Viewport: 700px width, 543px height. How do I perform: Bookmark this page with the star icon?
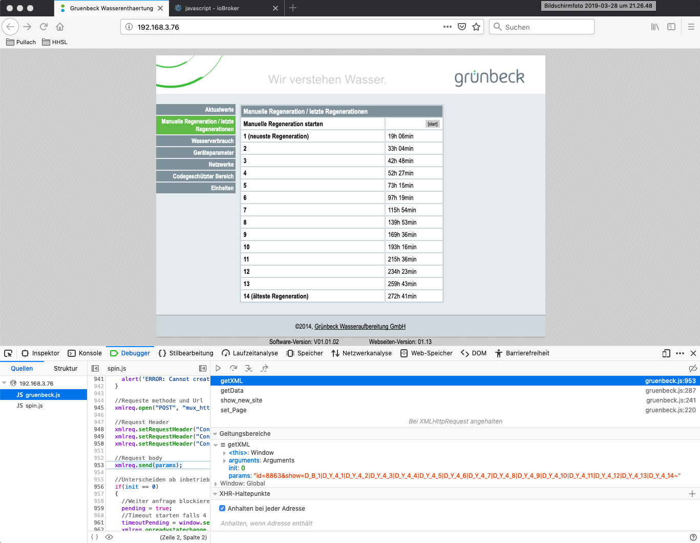click(476, 27)
